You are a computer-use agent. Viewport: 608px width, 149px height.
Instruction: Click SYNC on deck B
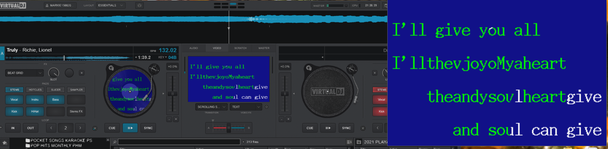coord(346,128)
